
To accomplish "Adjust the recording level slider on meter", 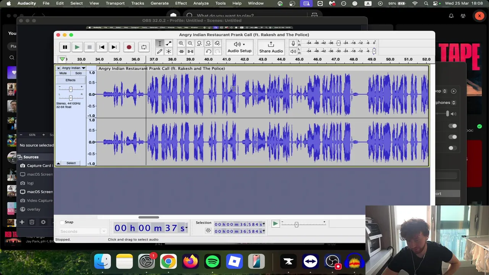I will click(338, 43).
